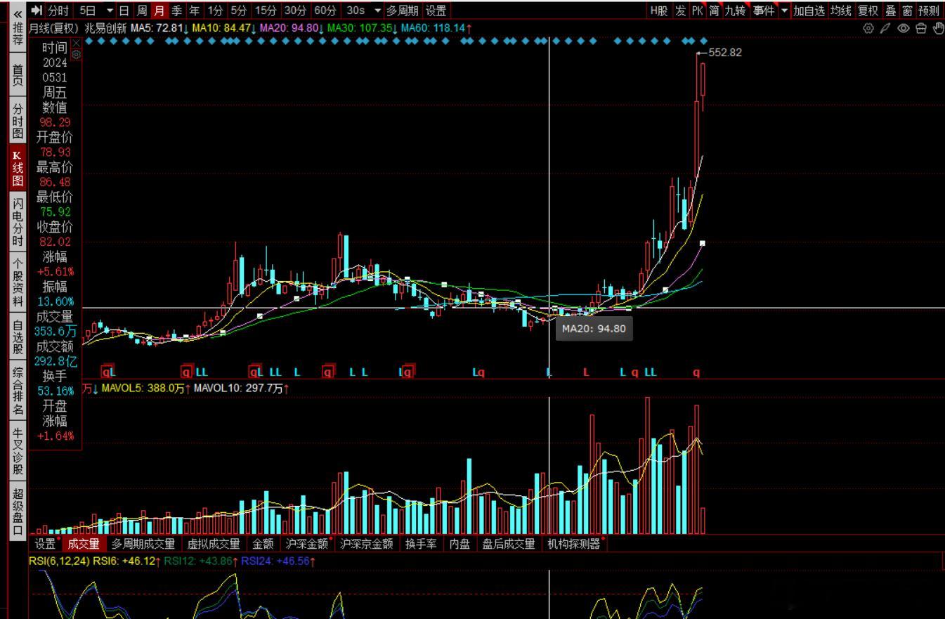The image size is (945, 619).
Task: Expand dropdown arrow next to 事件
Action: (784, 11)
